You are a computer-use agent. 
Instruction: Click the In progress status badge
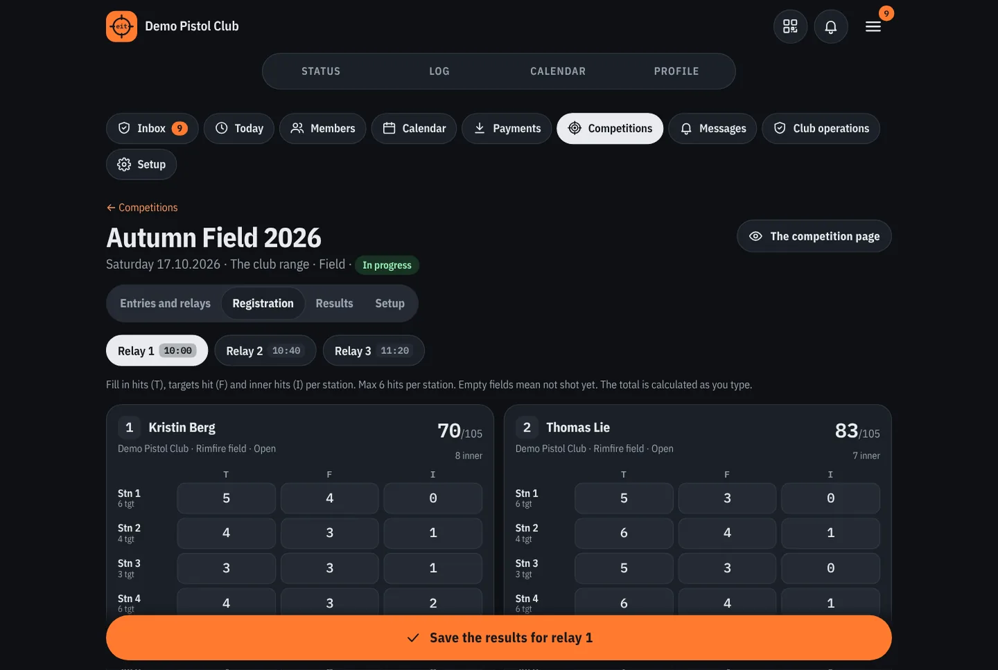pyautogui.click(x=387, y=265)
